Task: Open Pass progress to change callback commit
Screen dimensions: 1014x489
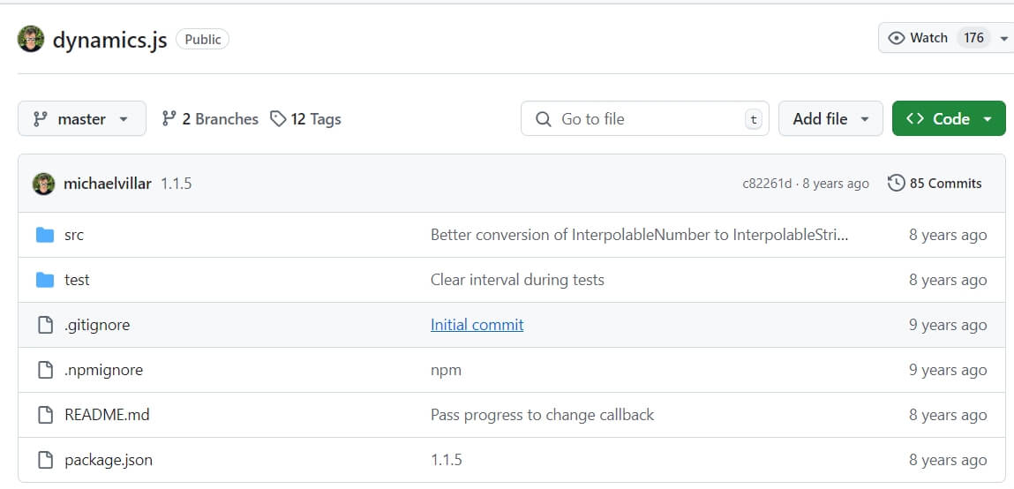Action: coord(543,415)
